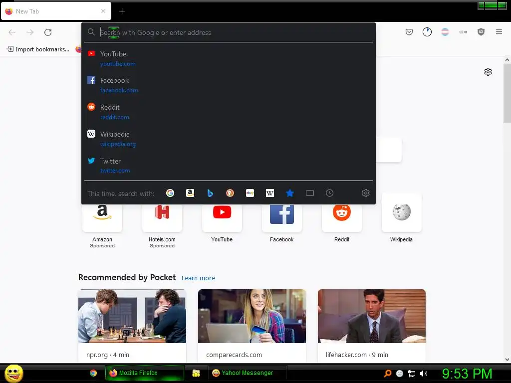Search history with the clock icon
The height and width of the screenshot is (383, 511).
point(330,193)
